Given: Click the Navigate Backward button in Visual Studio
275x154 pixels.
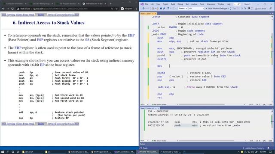Looking at the screenshot, I should coord(144,9).
